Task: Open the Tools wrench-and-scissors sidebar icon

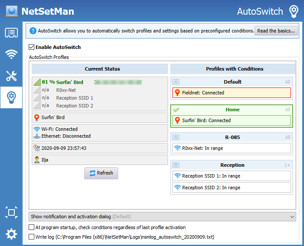Action: pyautogui.click(x=11, y=76)
